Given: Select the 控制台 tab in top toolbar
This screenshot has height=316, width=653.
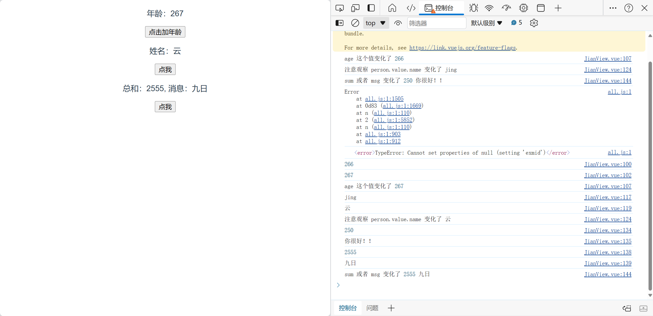Looking at the screenshot, I should (441, 8).
